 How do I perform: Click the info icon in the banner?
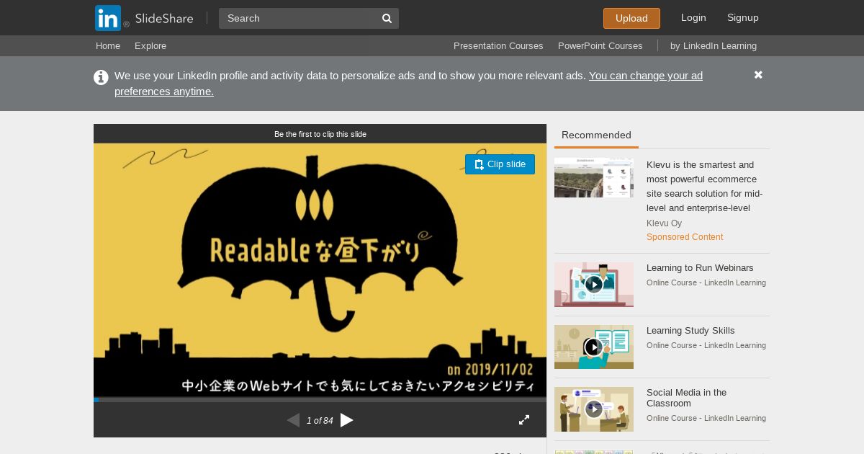point(101,77)
